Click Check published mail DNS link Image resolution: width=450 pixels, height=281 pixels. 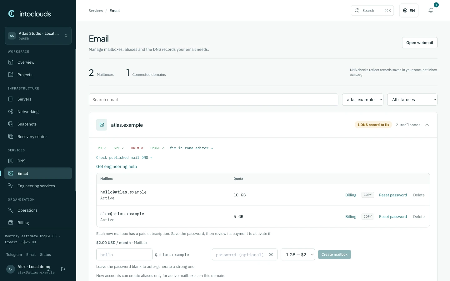click(124, 158)
